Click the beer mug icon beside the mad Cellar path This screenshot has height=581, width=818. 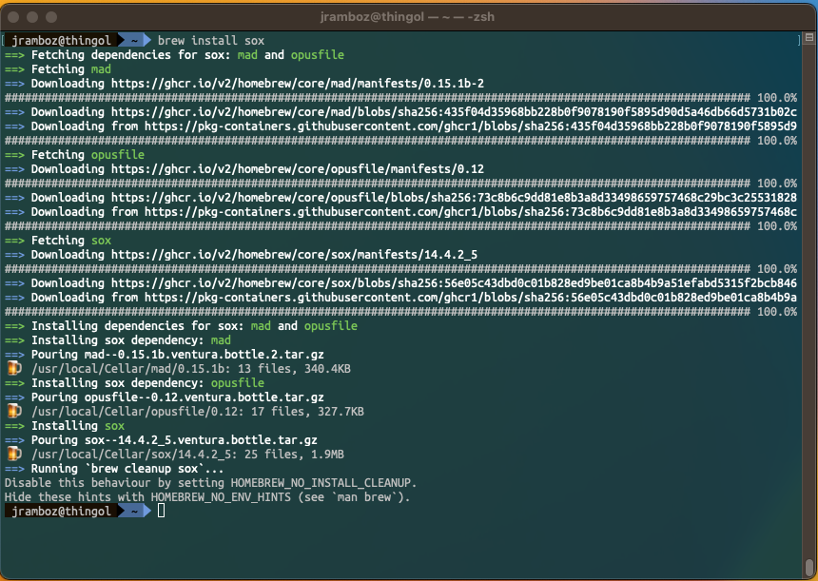point(13,369)
